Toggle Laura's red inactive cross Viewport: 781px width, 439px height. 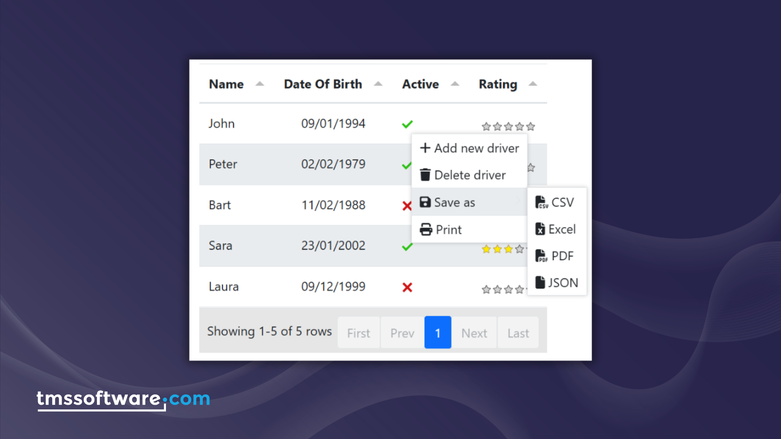click(407, 287)
